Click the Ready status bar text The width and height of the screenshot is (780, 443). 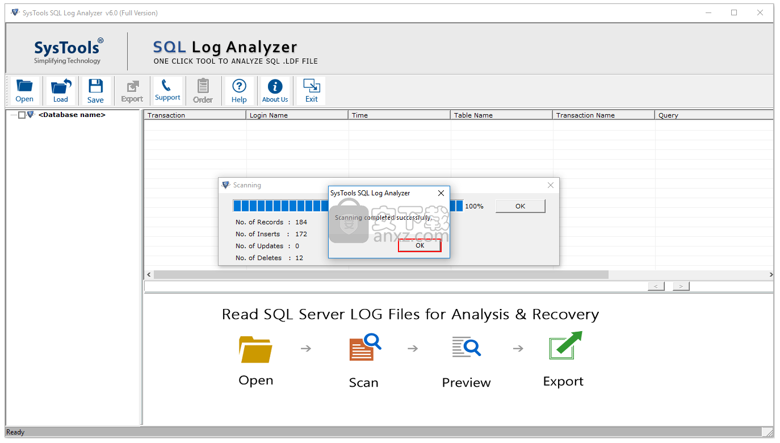click(x=15, y=432)
